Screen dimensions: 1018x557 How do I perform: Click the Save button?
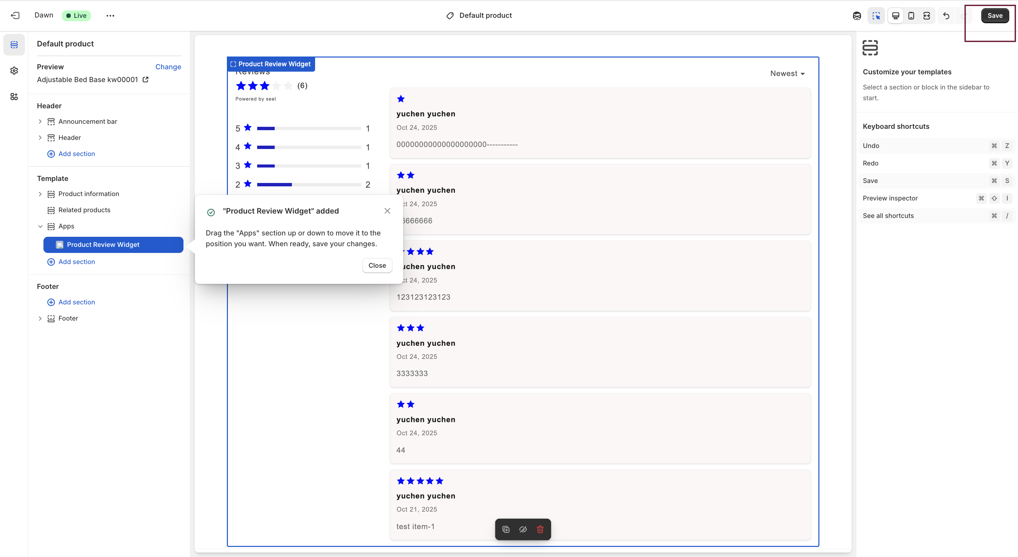994,16
